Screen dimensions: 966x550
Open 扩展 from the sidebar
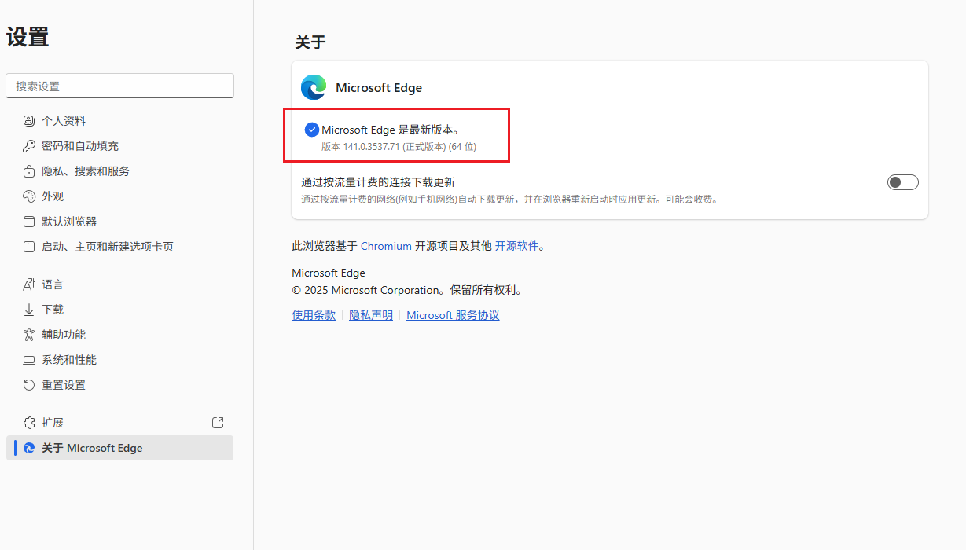(x=119, y=423)
